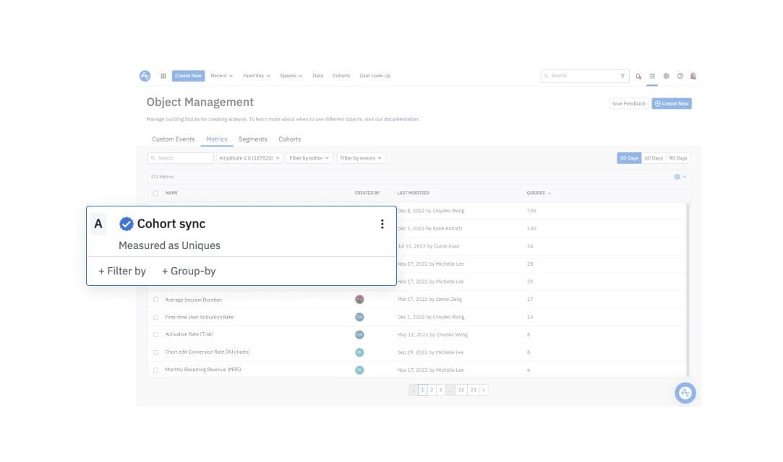Open the Filter by editor dropdown
The image size is (783, 462).
(x=309, y=158)
